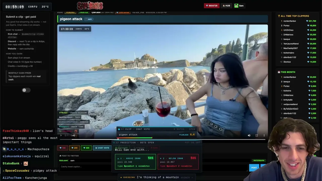Click the Above 2000 prediction option

[x=135, y=162]
